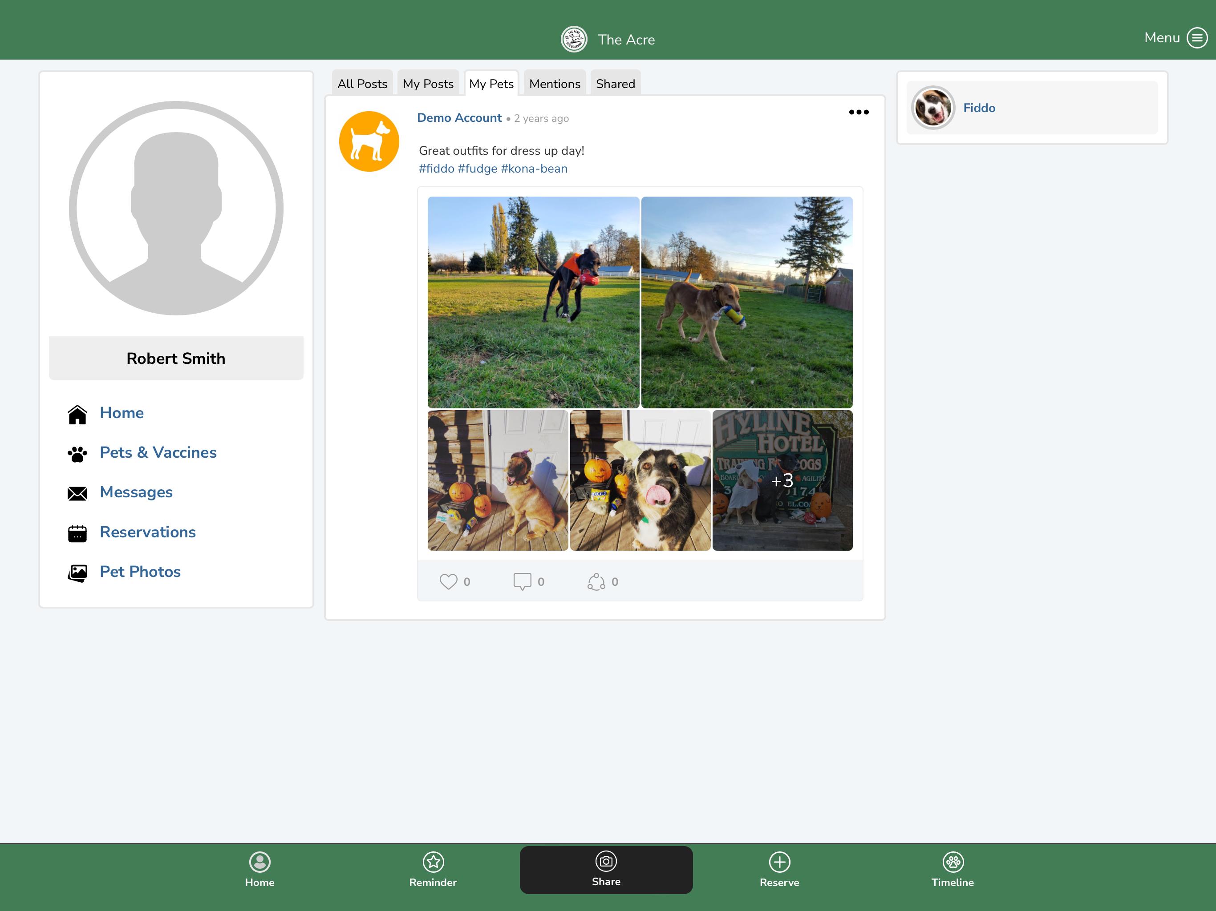Tap Reserve plus icon in bottom bar
Viewport: 1216px width, 911px height.
(x=779, y=862)
